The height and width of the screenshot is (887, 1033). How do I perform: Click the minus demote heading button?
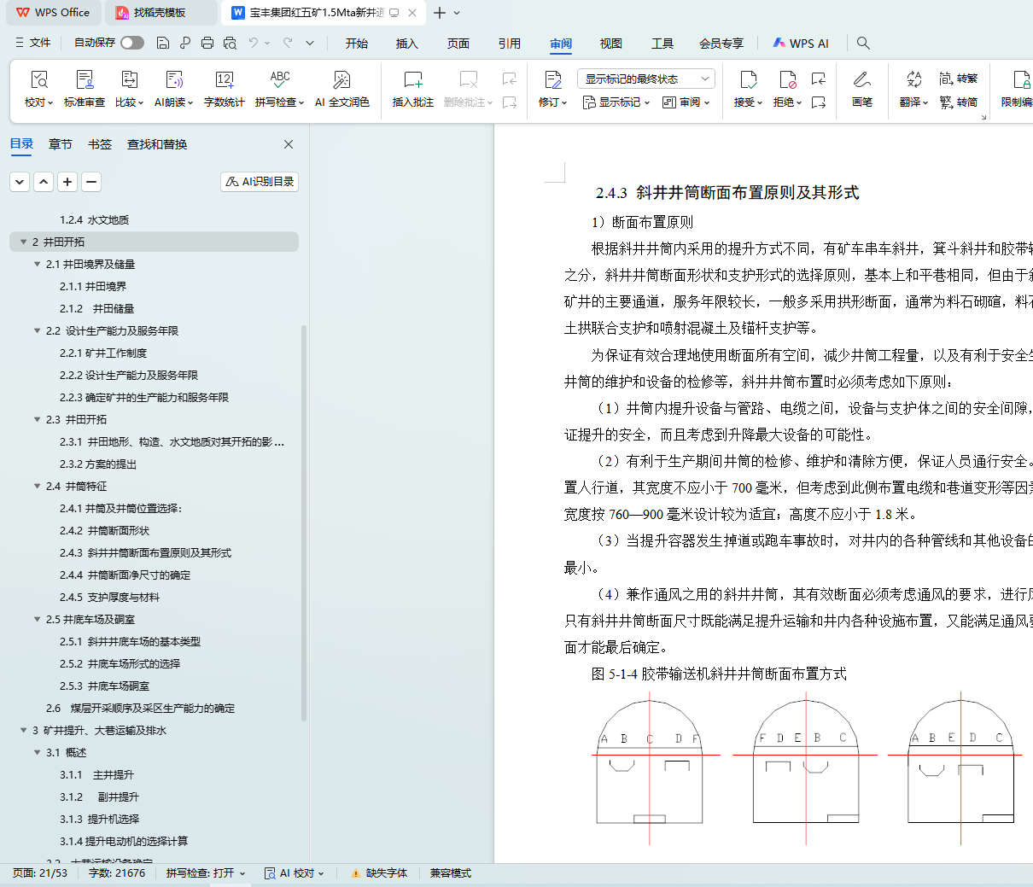(x=91, y=181)
